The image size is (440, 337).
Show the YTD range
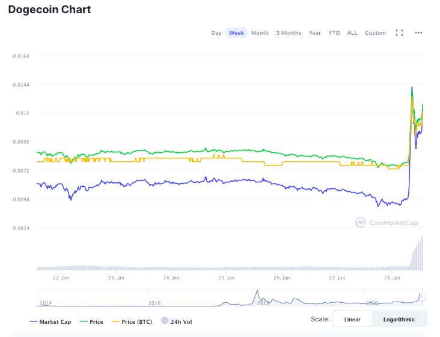[x=334, y=33]
